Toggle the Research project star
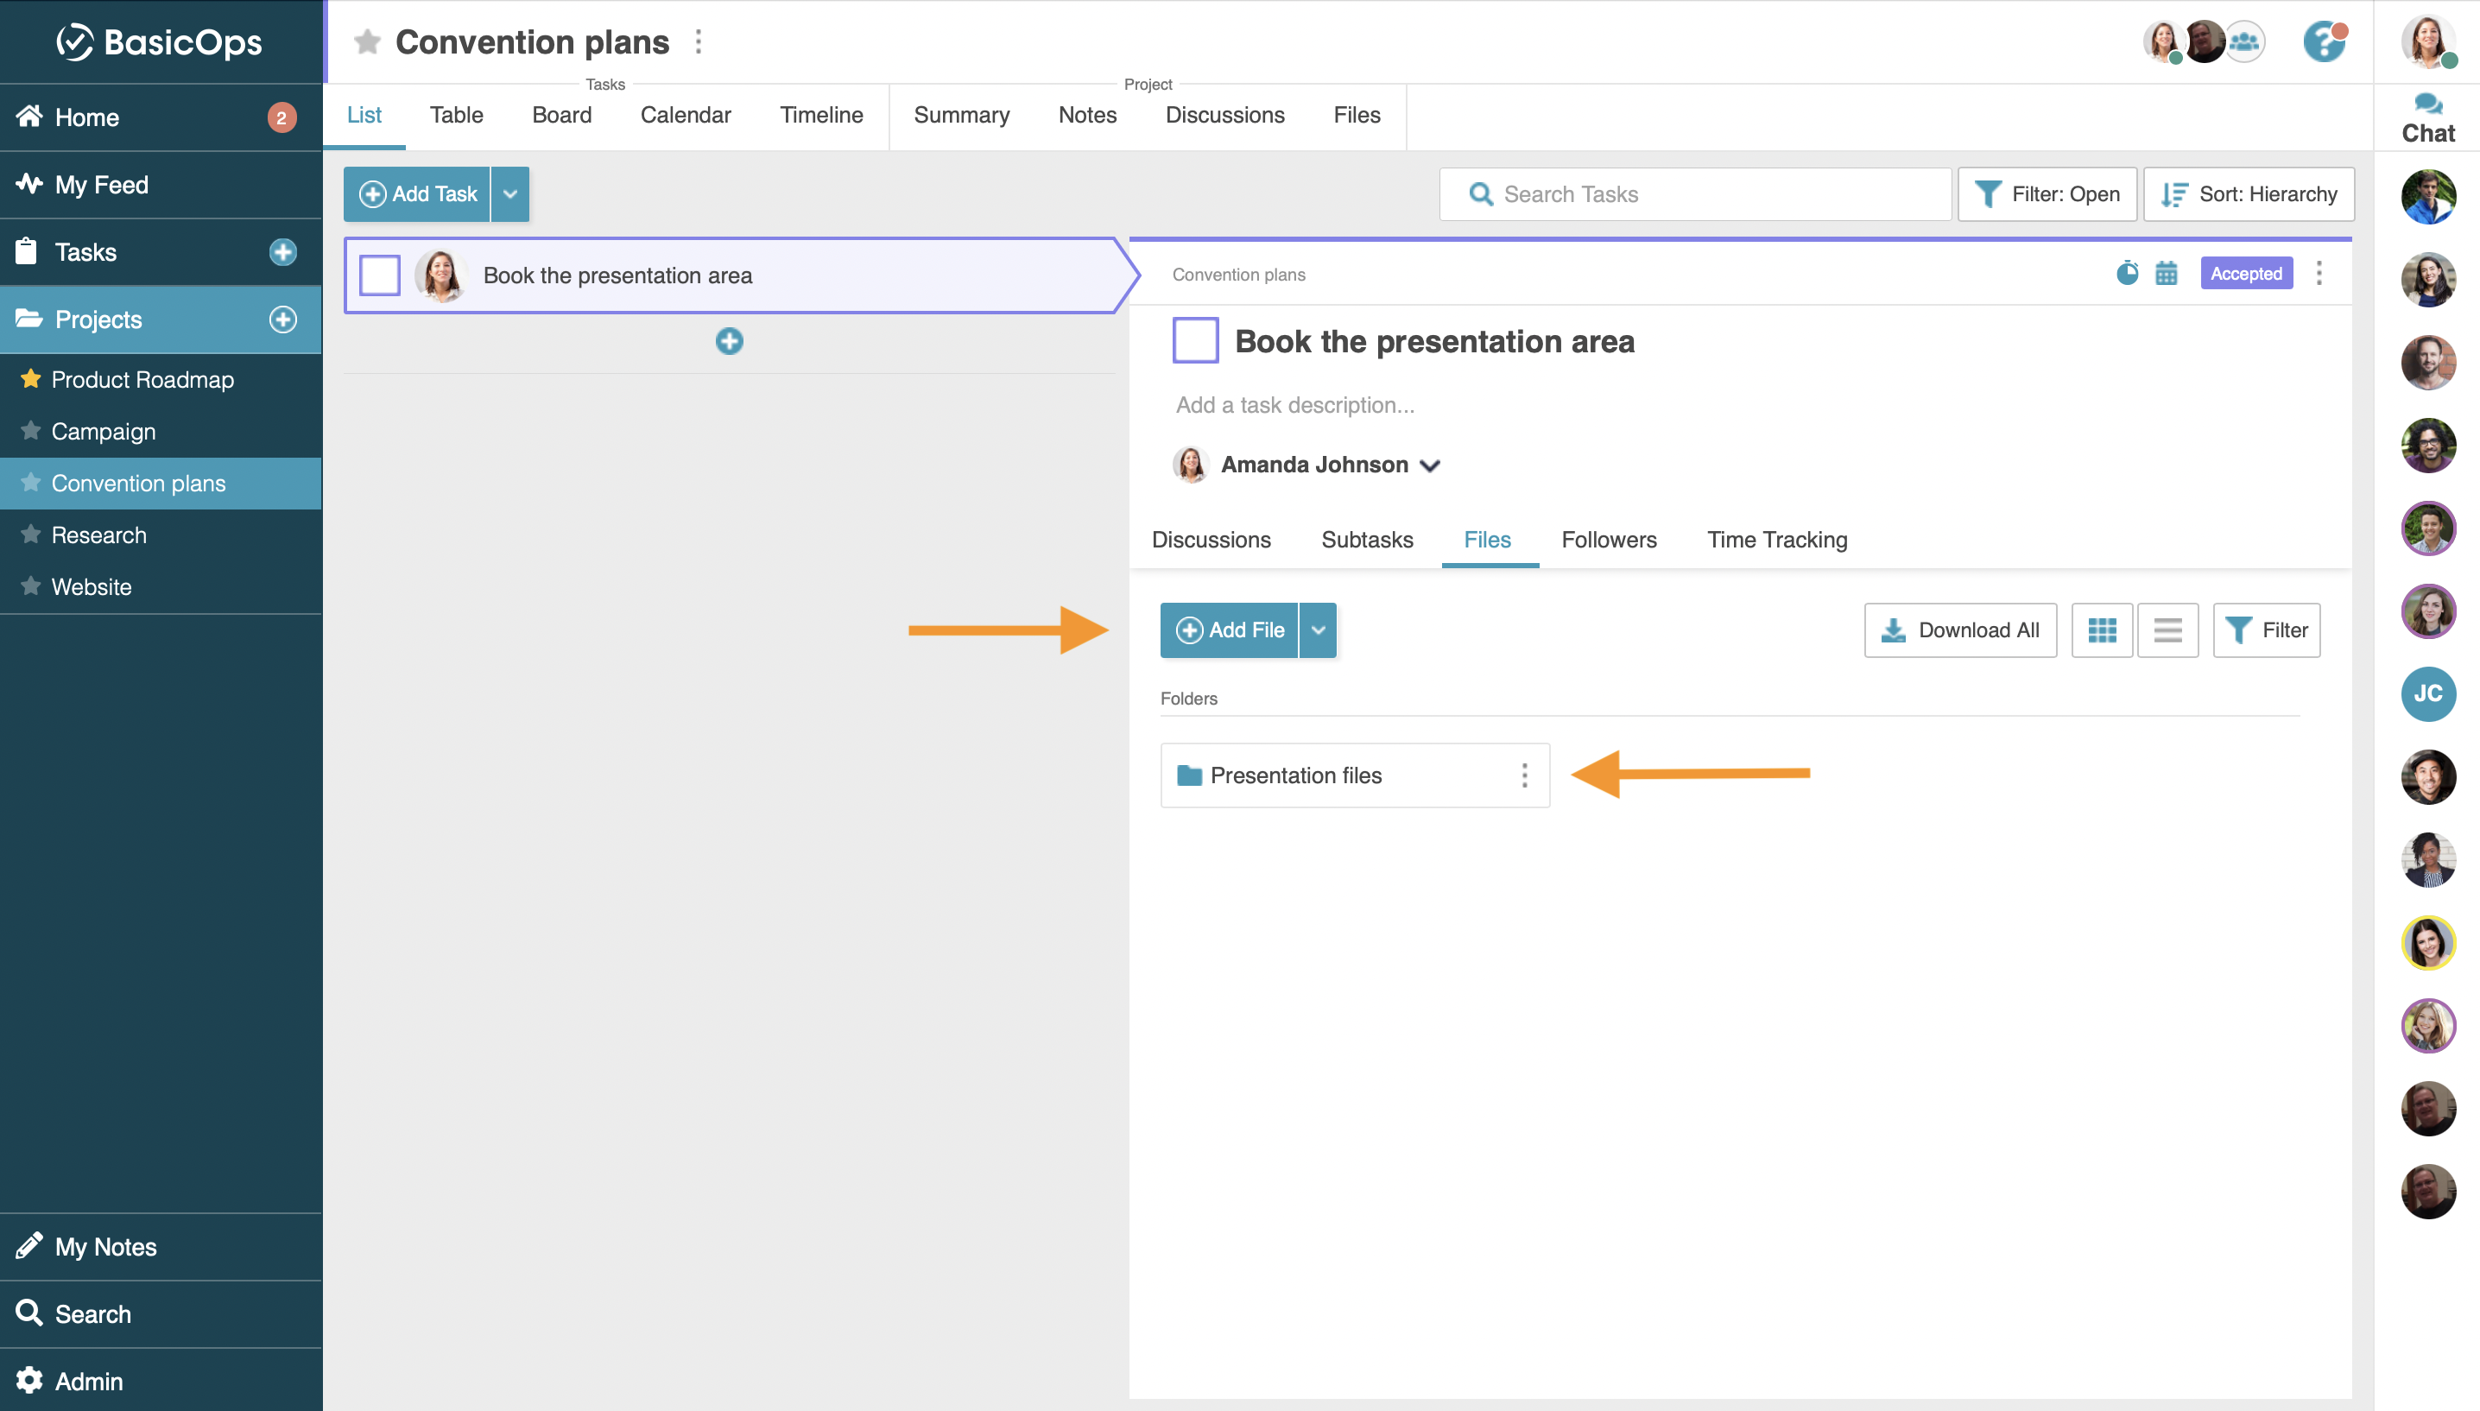The height and width of the screenshot is (1411, 2480). coord(31,534)
